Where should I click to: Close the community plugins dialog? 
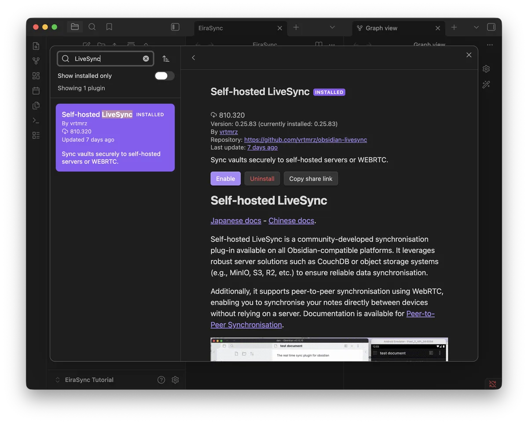click(469, 55)
